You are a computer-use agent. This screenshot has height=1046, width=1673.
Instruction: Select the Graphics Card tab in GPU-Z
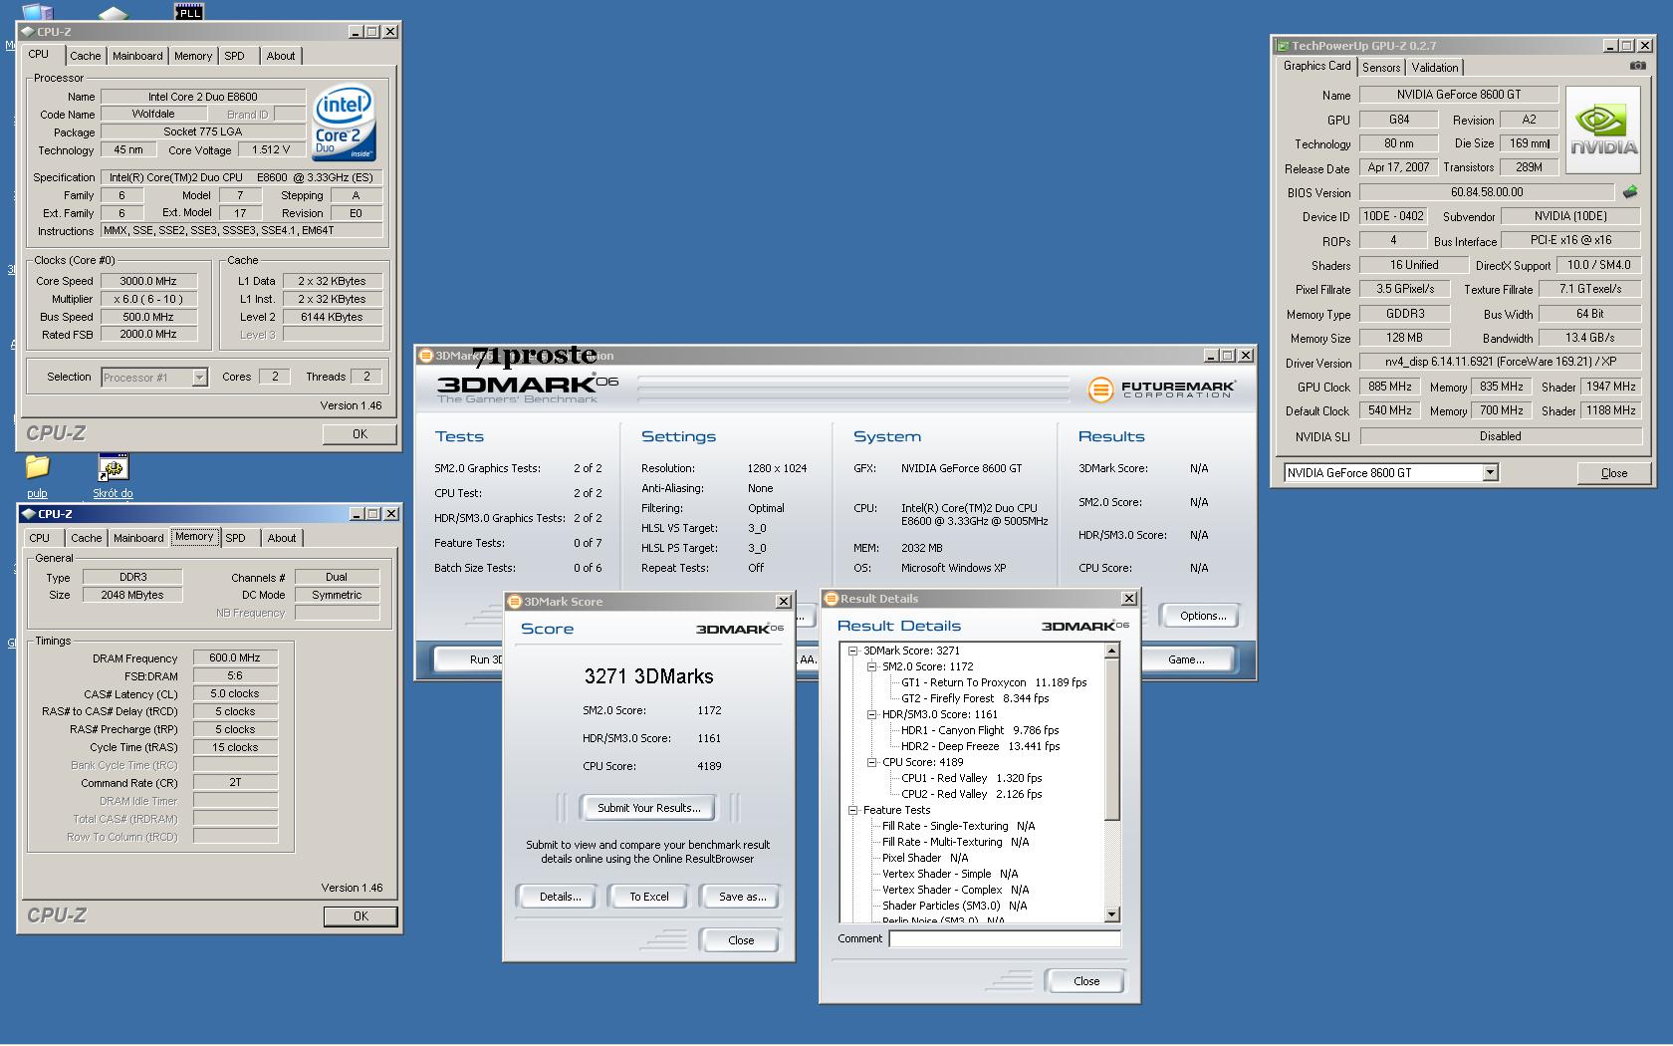pyautogui.click(x=1316, y=66)
